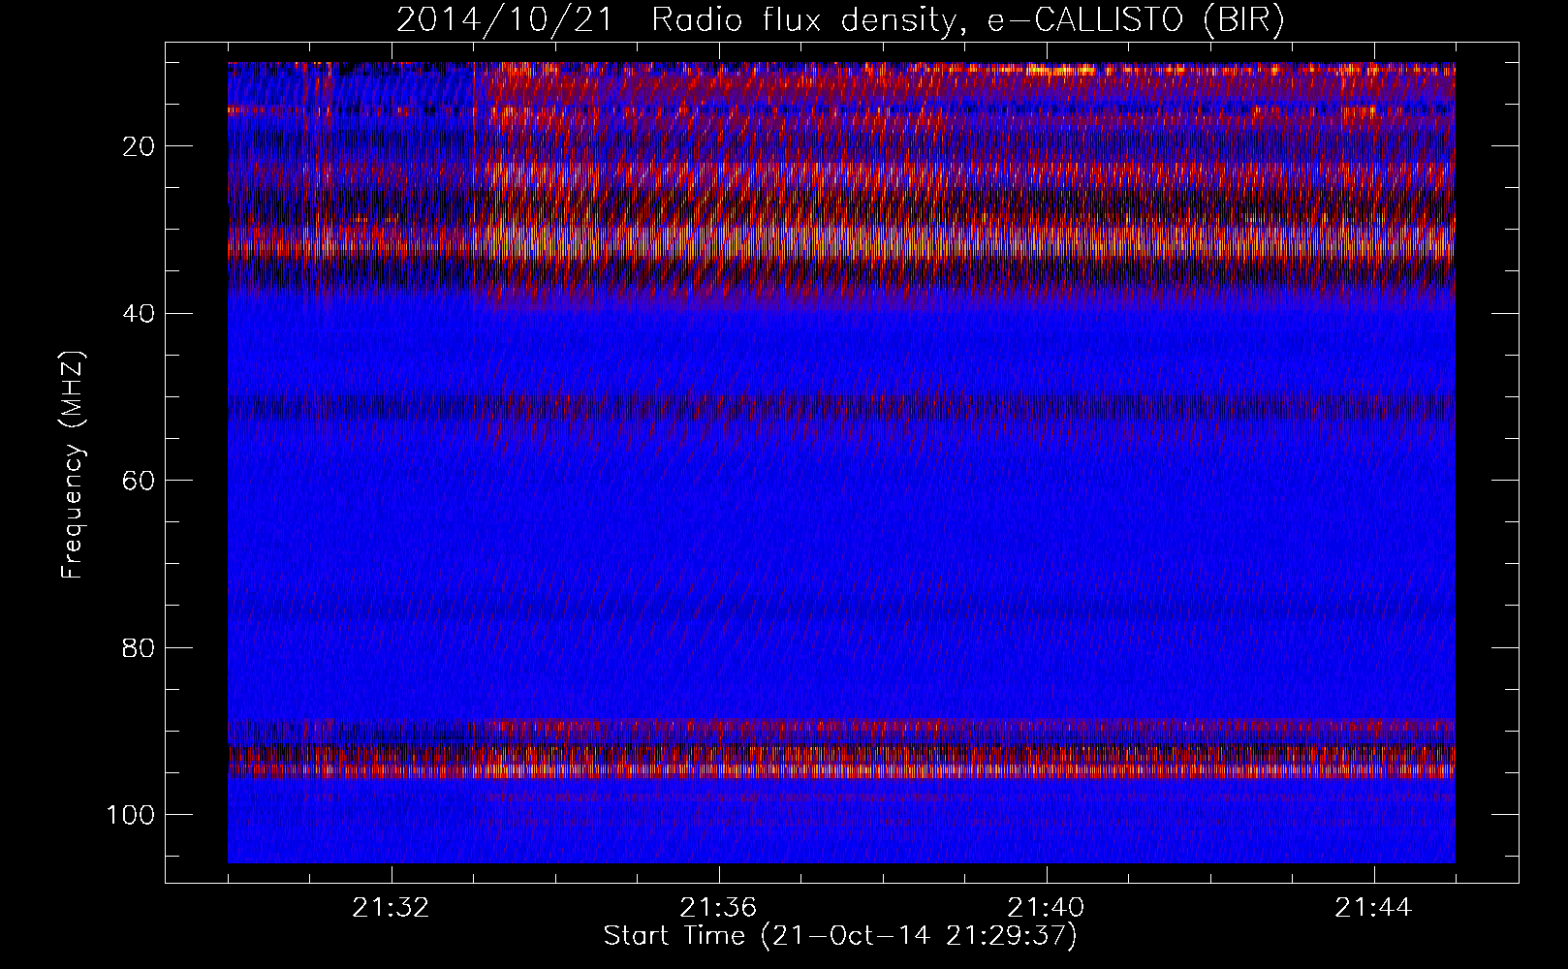Click the 21:44 time tick label
The height and width of the screenshot is (969, 1568).
(x=1373, y=908)
